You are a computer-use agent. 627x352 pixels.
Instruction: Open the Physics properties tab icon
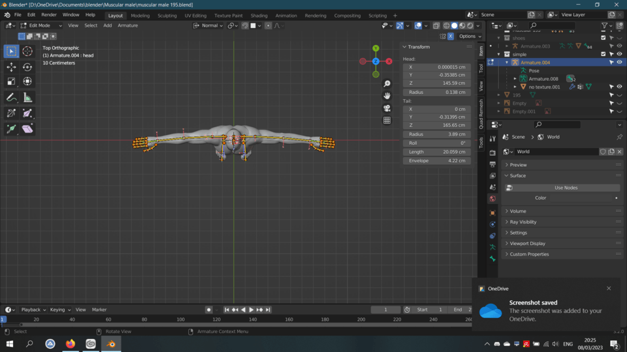click(492, 224)
